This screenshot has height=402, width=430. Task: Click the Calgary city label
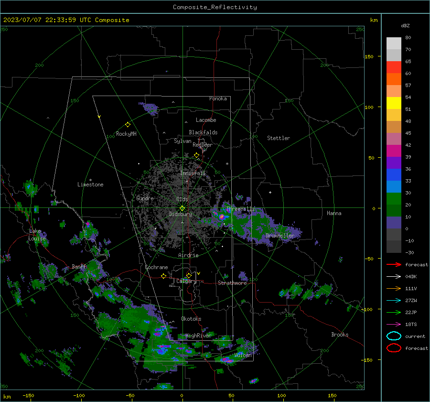tap(186, 281)
